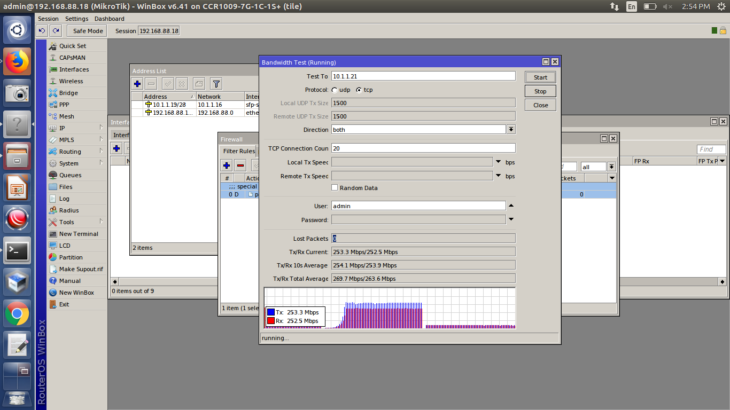
Task: Add firewall rule with blue plus
Action: click(227, 165)
